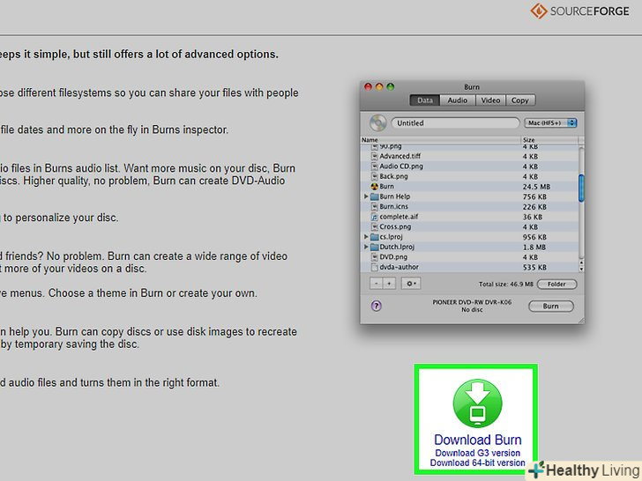Sort the file list by Name column
Viewport: 642px width, 481px height.
(x=440, y=140)
